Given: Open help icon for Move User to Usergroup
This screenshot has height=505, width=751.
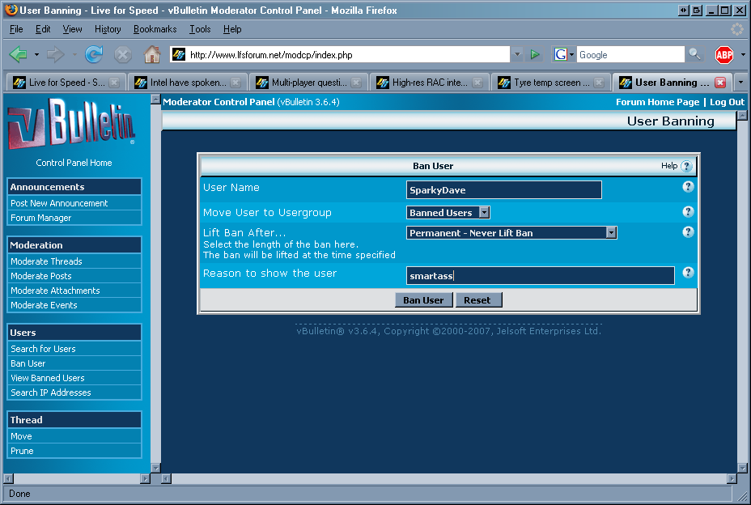Looking at the screenshot, I should pos(688,212).
